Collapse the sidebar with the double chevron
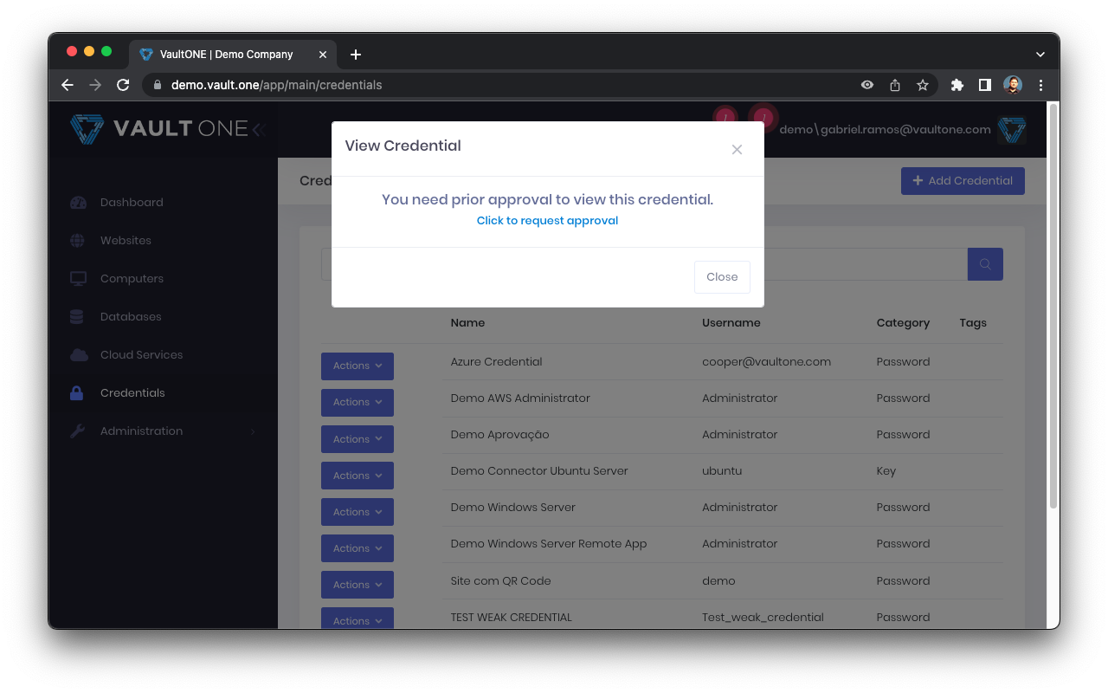Image resolution: width=1108 pixels, height=693 pixels. coord(257,128)
